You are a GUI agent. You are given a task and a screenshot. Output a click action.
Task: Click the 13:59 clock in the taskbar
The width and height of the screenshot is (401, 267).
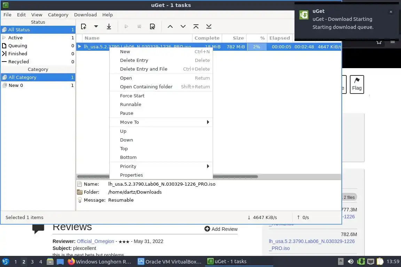[393, 261]
